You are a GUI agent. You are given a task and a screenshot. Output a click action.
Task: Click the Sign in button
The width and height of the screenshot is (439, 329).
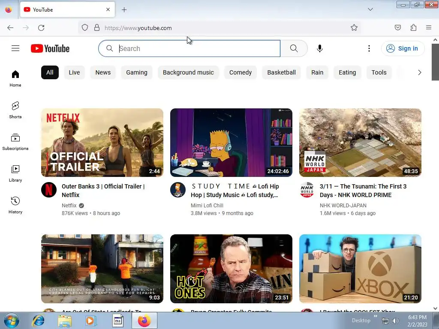pyautogui.click(x=403, y=48)
